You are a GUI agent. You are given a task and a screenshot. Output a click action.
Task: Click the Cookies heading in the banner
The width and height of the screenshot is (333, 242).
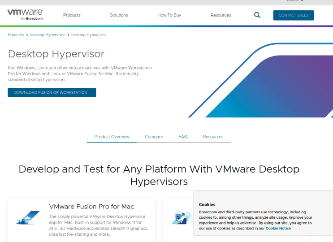[207, 205]
